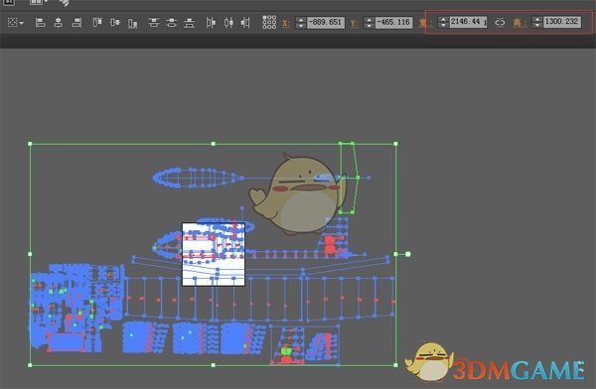
Task: Click the orange height label
Action: click(x=520, y=23)
